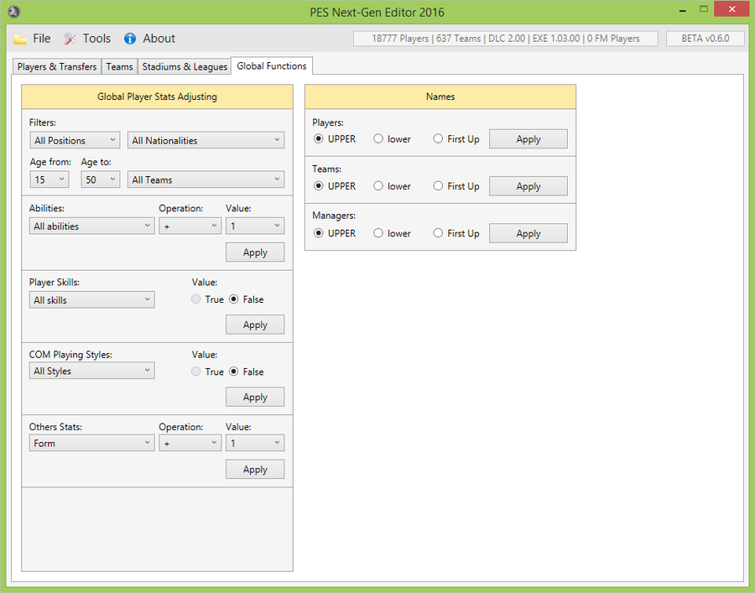755x593 pixels.
Task: Switch to Players & Transfers tab
Action: [57, 66]
